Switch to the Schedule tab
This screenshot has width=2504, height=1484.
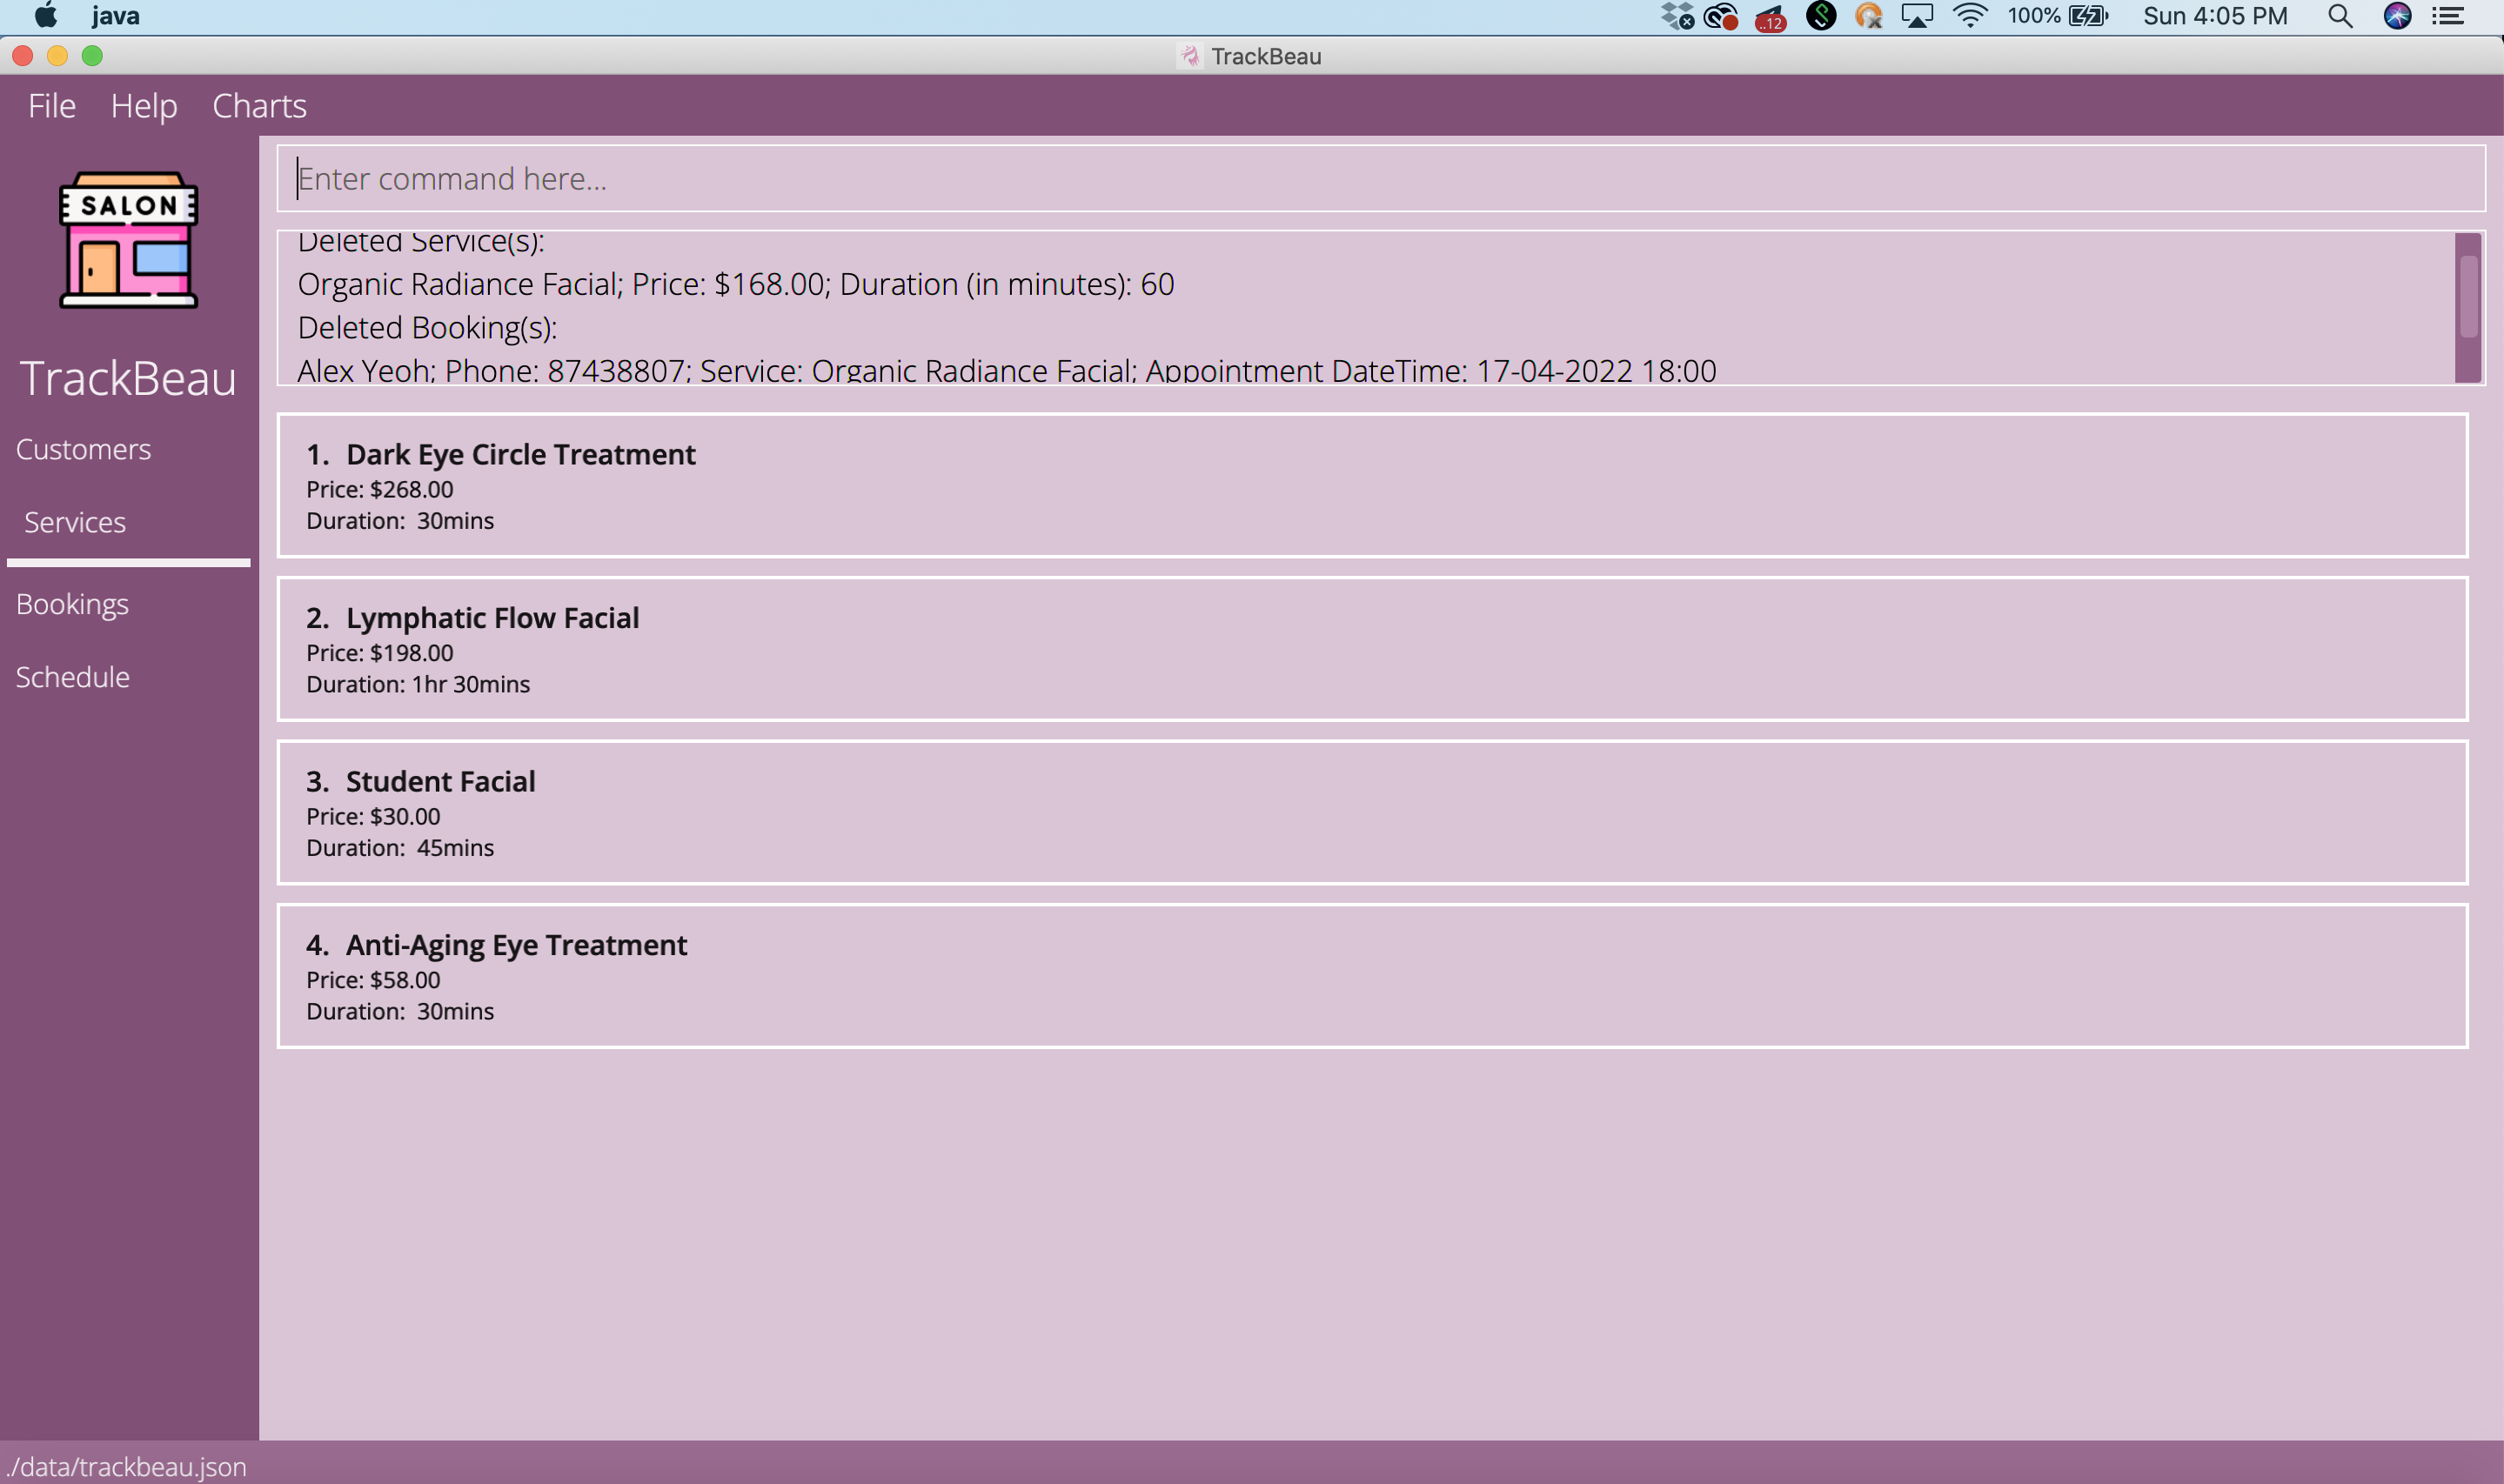pyautogui.click(x=73, y=677)
